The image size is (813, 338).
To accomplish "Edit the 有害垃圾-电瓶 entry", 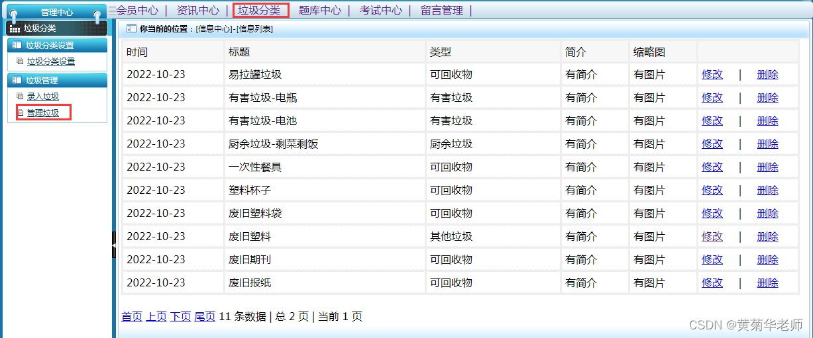I will (712, 98).
